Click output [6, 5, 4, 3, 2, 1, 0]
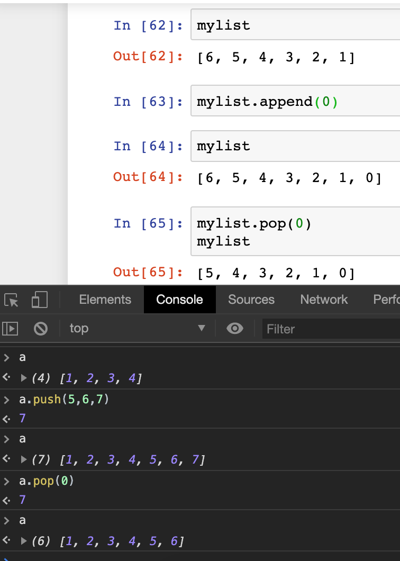Viewport: 400px width, 561px height. pyautogui.click(x=289, y=177)
